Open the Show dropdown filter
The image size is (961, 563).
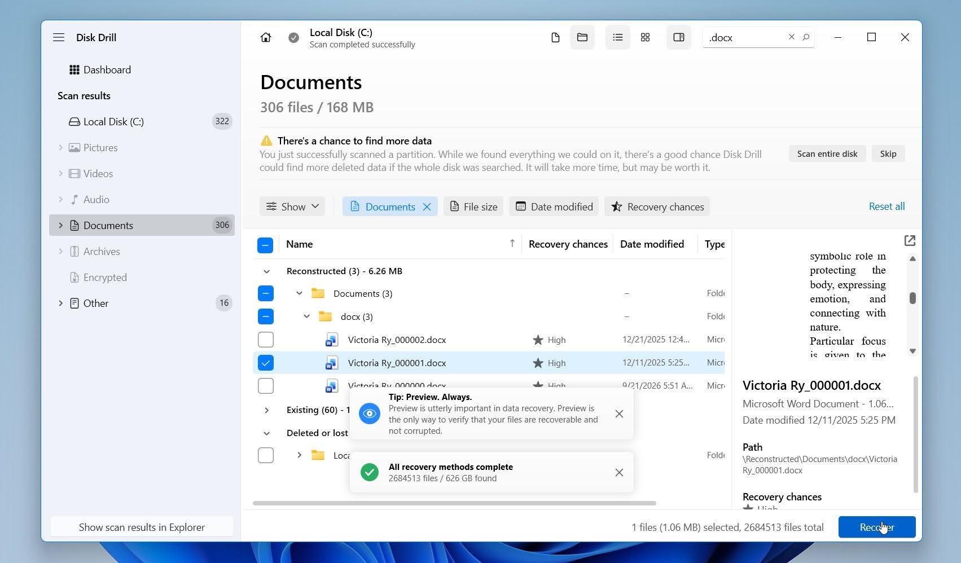click(292, 206)
